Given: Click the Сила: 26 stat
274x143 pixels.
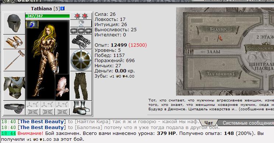Looking at the screenshot, I should tap(105, 14).
